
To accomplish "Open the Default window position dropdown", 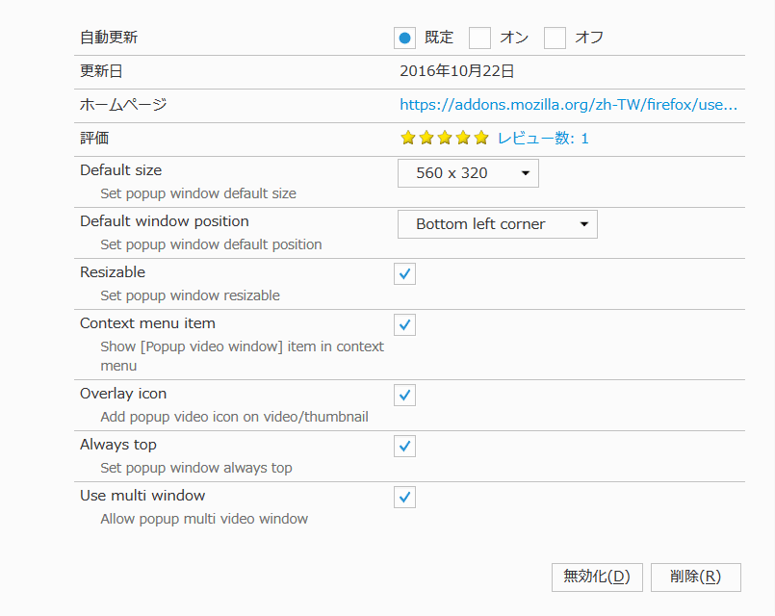I will 497,224.
